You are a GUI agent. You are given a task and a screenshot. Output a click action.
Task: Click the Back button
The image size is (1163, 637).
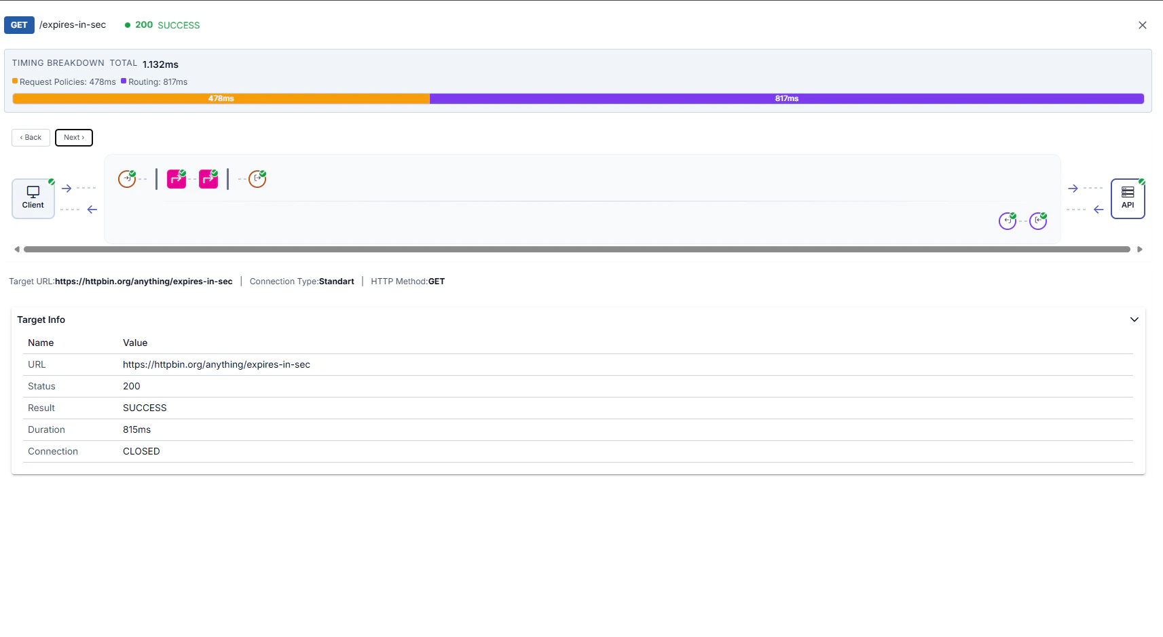click(x=30, y=137)
